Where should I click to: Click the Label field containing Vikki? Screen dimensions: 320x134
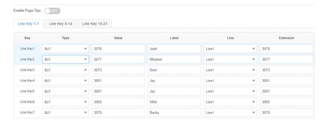(174, 102)
